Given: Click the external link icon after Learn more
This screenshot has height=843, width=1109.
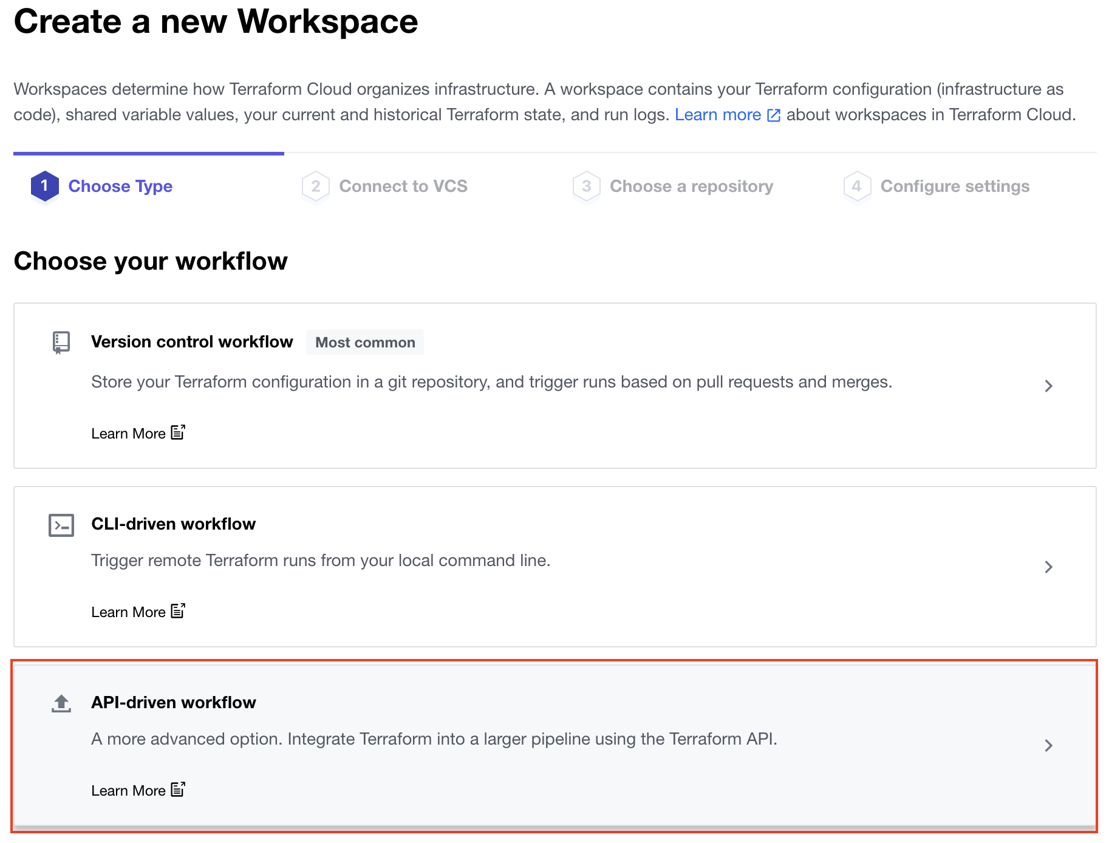Looking at the screenshot, I should 774,115.
